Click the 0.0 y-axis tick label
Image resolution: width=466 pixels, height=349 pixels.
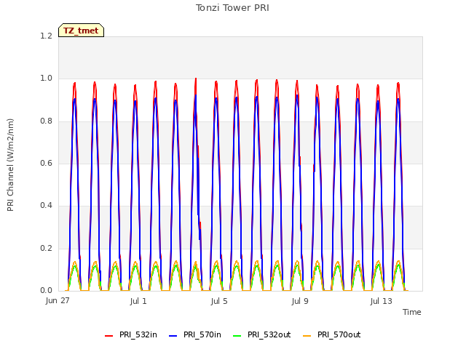[47, 291]
